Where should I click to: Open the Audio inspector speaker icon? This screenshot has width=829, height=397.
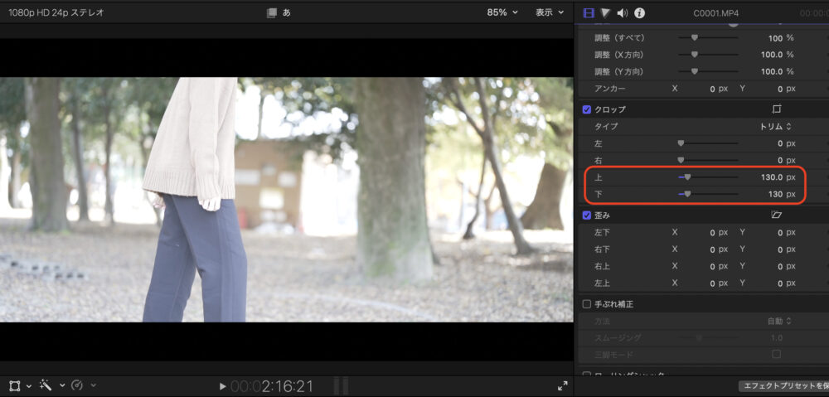click(623, 12)
